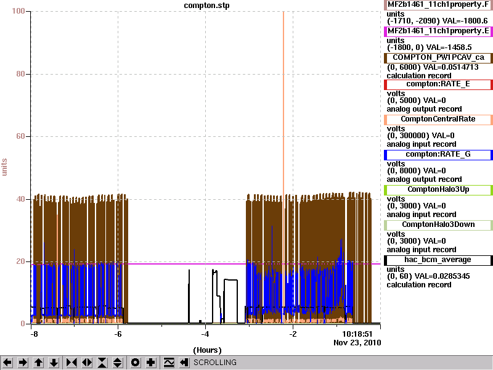Click the '(-1710, -2090) VAL=-1800.6' text
The width and height of the screenshot is (493, 370).
click(x=437, y=21)
